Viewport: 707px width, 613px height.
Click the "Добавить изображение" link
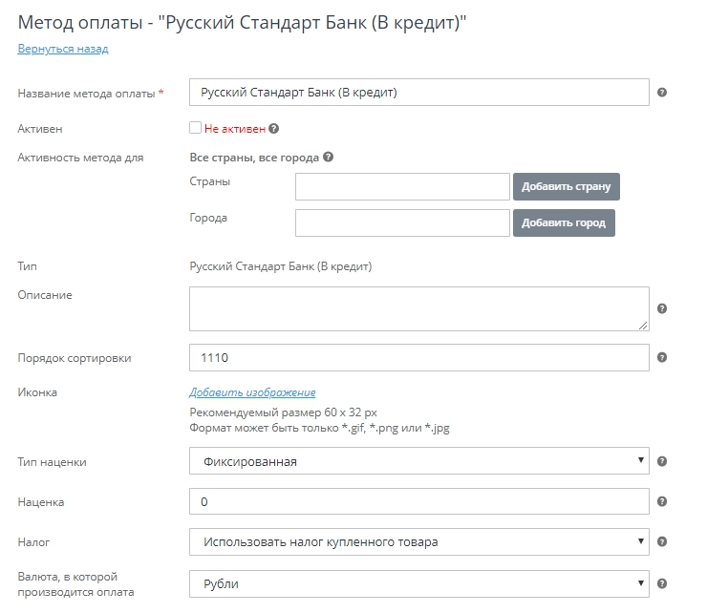click(252, 392)
